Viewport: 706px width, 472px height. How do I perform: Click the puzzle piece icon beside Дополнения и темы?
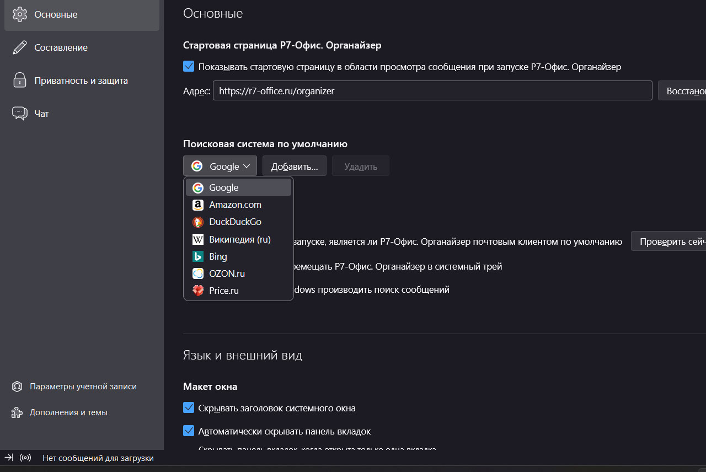tap(17, 412)
